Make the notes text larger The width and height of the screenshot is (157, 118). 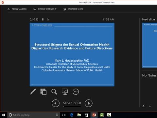coord(144,106)
